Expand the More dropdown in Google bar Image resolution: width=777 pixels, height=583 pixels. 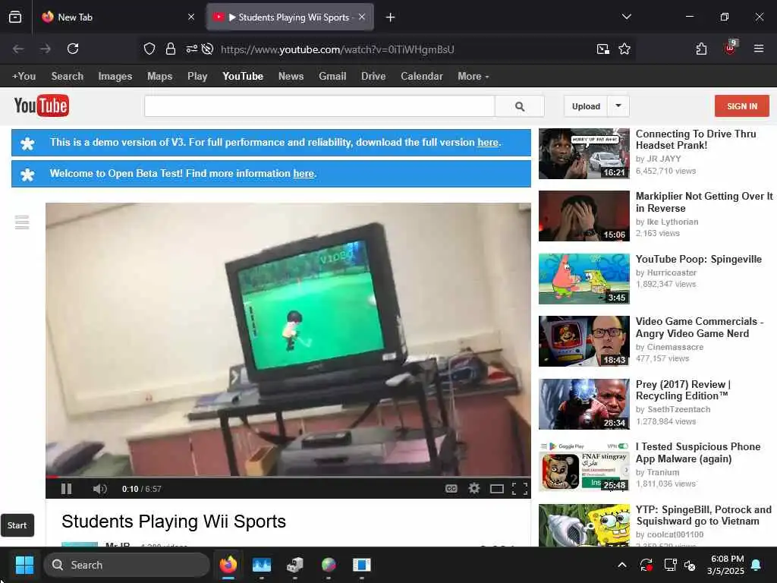pos(473,77)
